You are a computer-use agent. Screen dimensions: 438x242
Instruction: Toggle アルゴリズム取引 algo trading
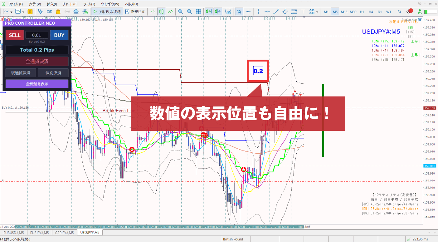(107, 12)
